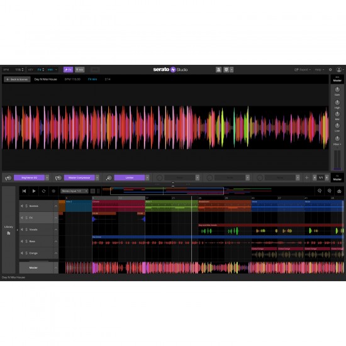Image resolution: width=346 pixels, height=346 pixels.
Task: Open the fifth empty FX slot dropdown
Action: click(248, 177)
